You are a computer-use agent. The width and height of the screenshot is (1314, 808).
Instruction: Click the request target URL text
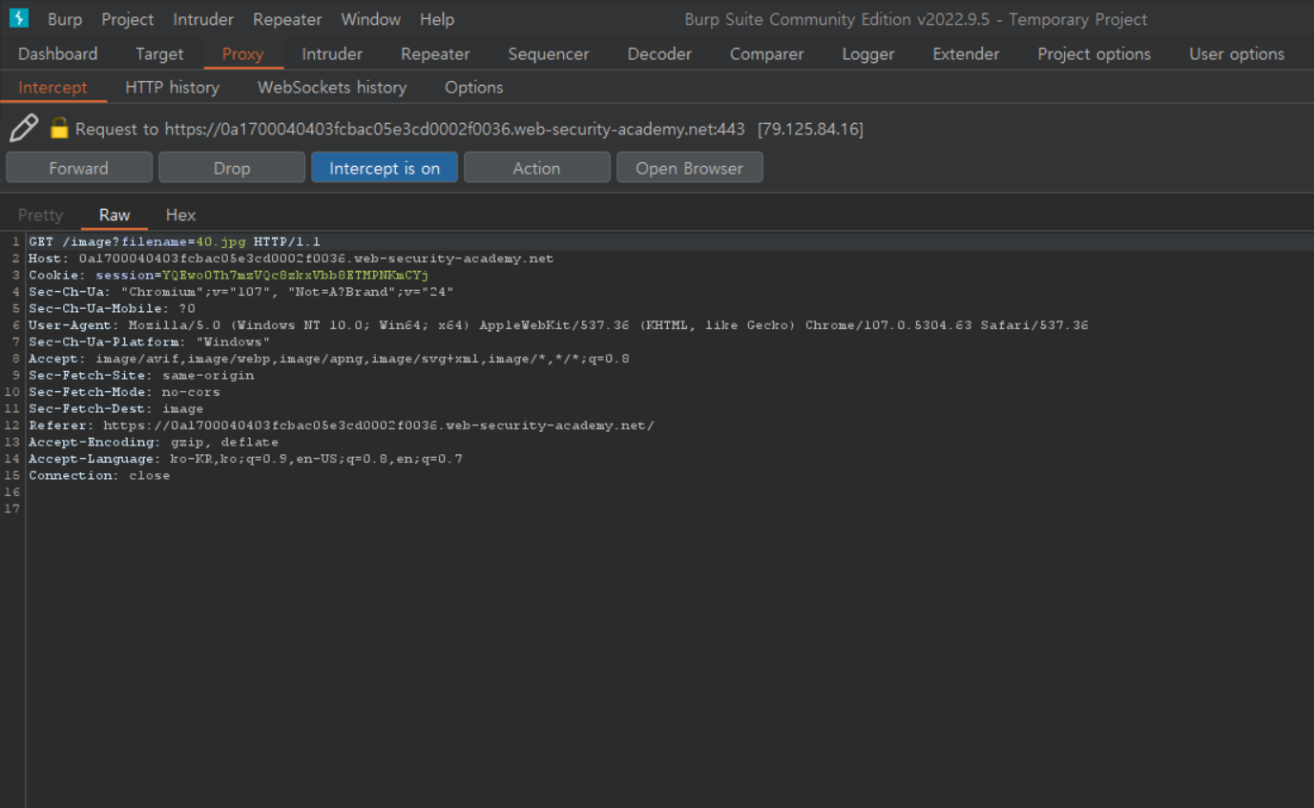pyautogui.click(x=454, y=129)
